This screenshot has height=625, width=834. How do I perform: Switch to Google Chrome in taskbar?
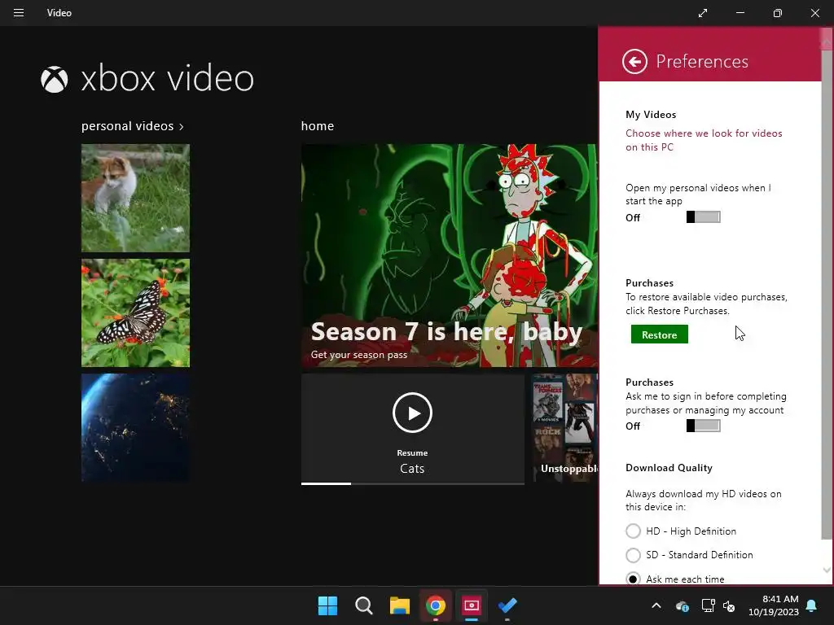pyautogui.click(x=436, y=605)
